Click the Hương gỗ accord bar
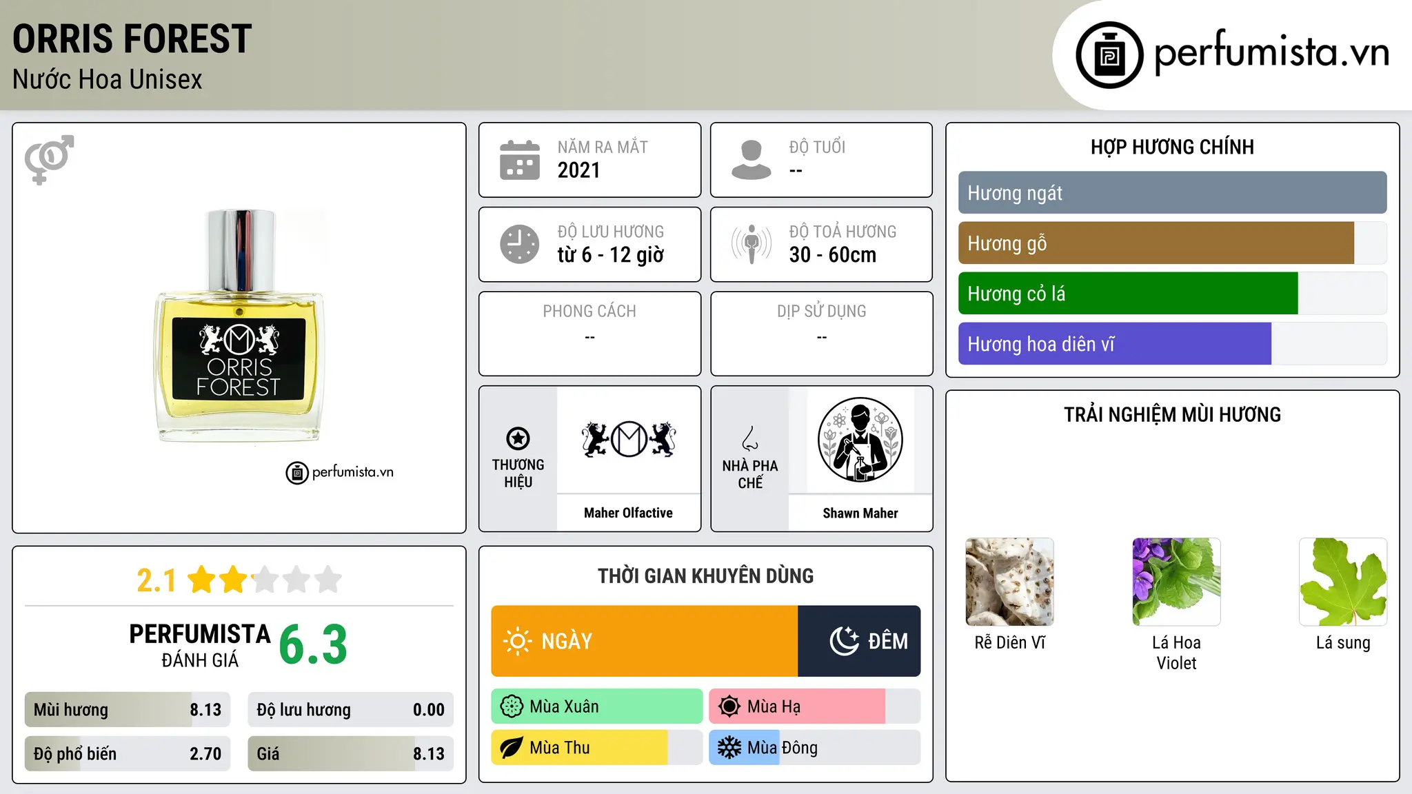 (1172, 243)
